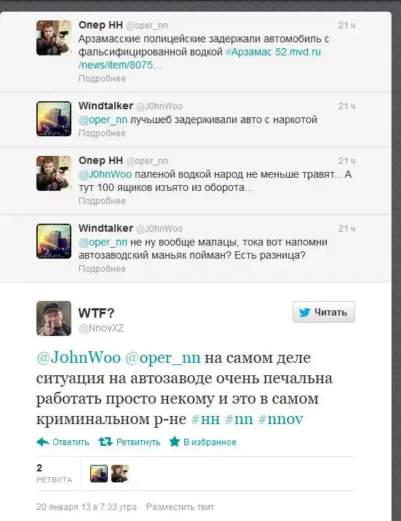Open the @JohnWoo mention in the main tweet

(79, 358)
